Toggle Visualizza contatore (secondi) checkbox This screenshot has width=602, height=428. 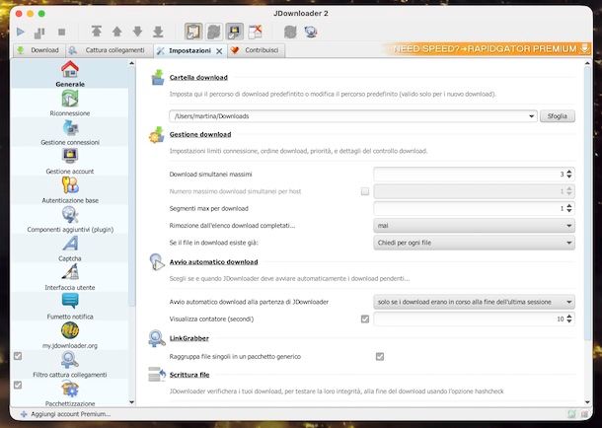coord(365,319)
